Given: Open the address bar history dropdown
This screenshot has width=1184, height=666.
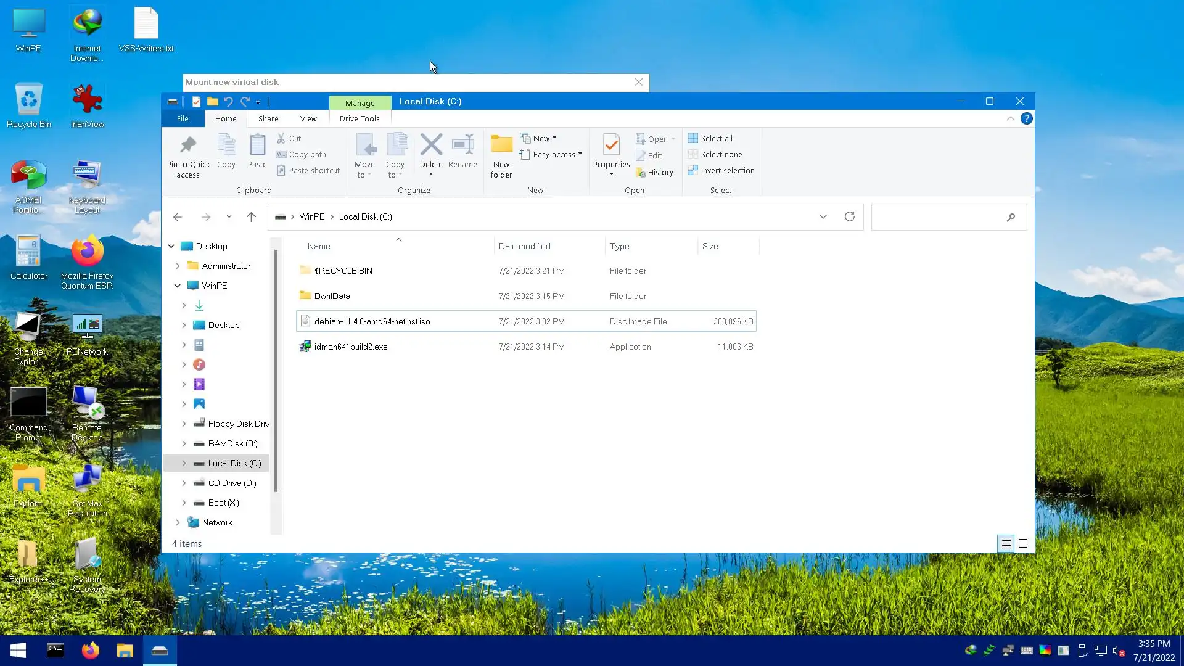Looking at the screenshot, I should 823,217.
